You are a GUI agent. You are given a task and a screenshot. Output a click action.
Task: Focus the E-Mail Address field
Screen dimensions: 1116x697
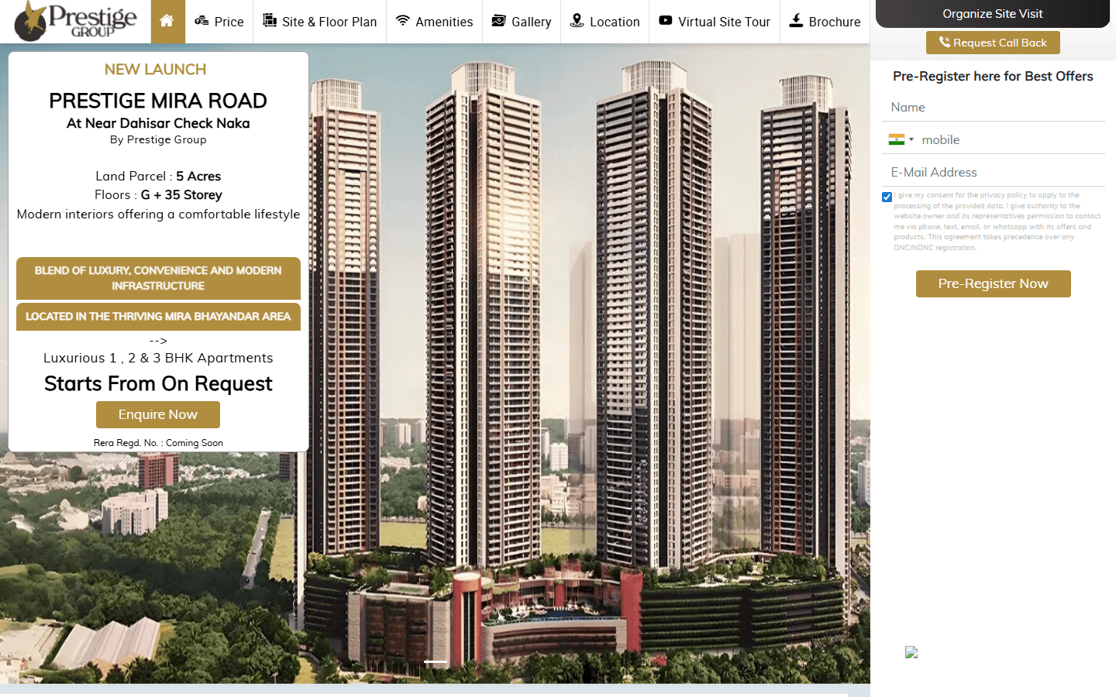tap(993, 173)
